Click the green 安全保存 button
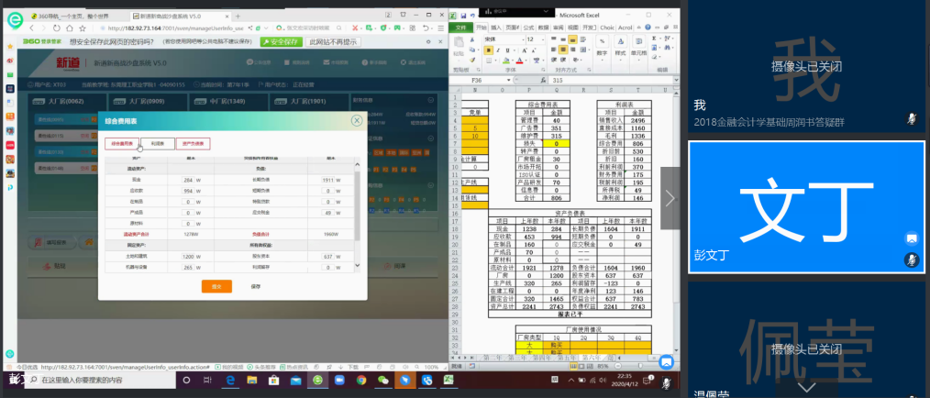Viewport: 930px width, 398px height. coord(282,41)
